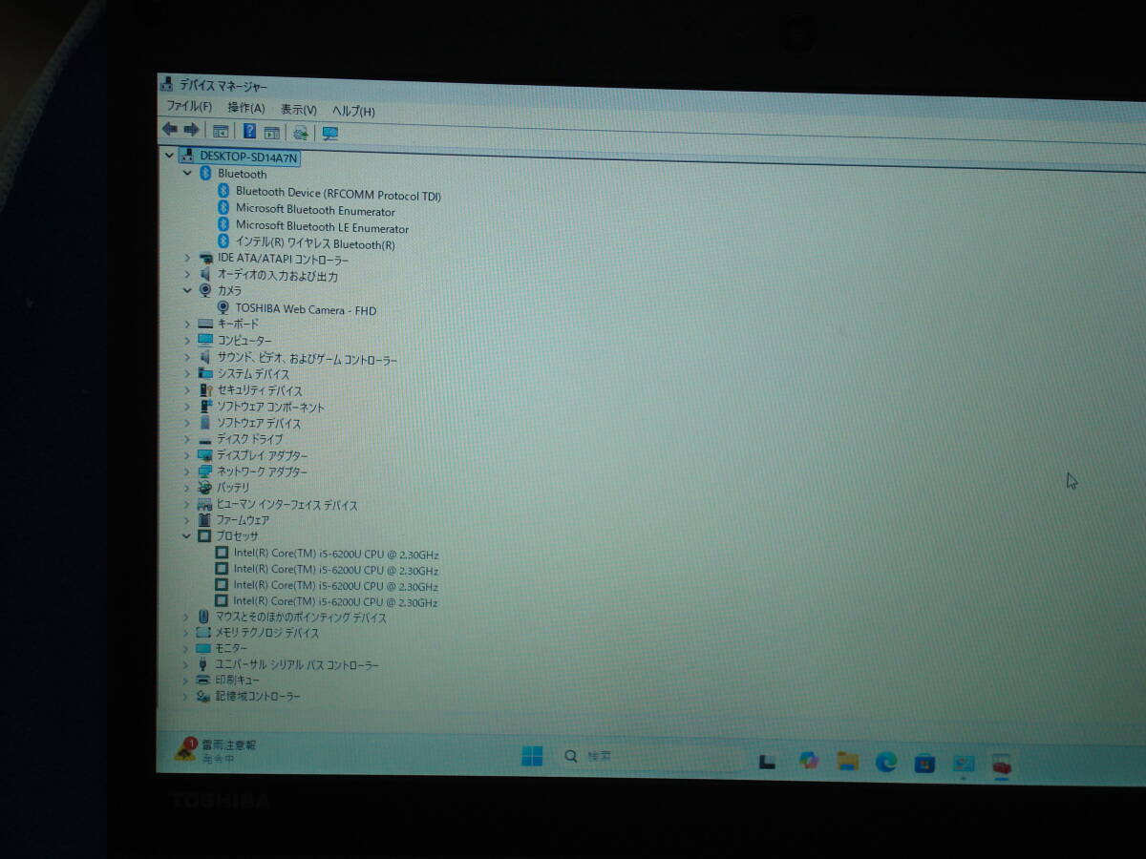
Task: Open the 操作(A) menu
Action: coord(246,108)
